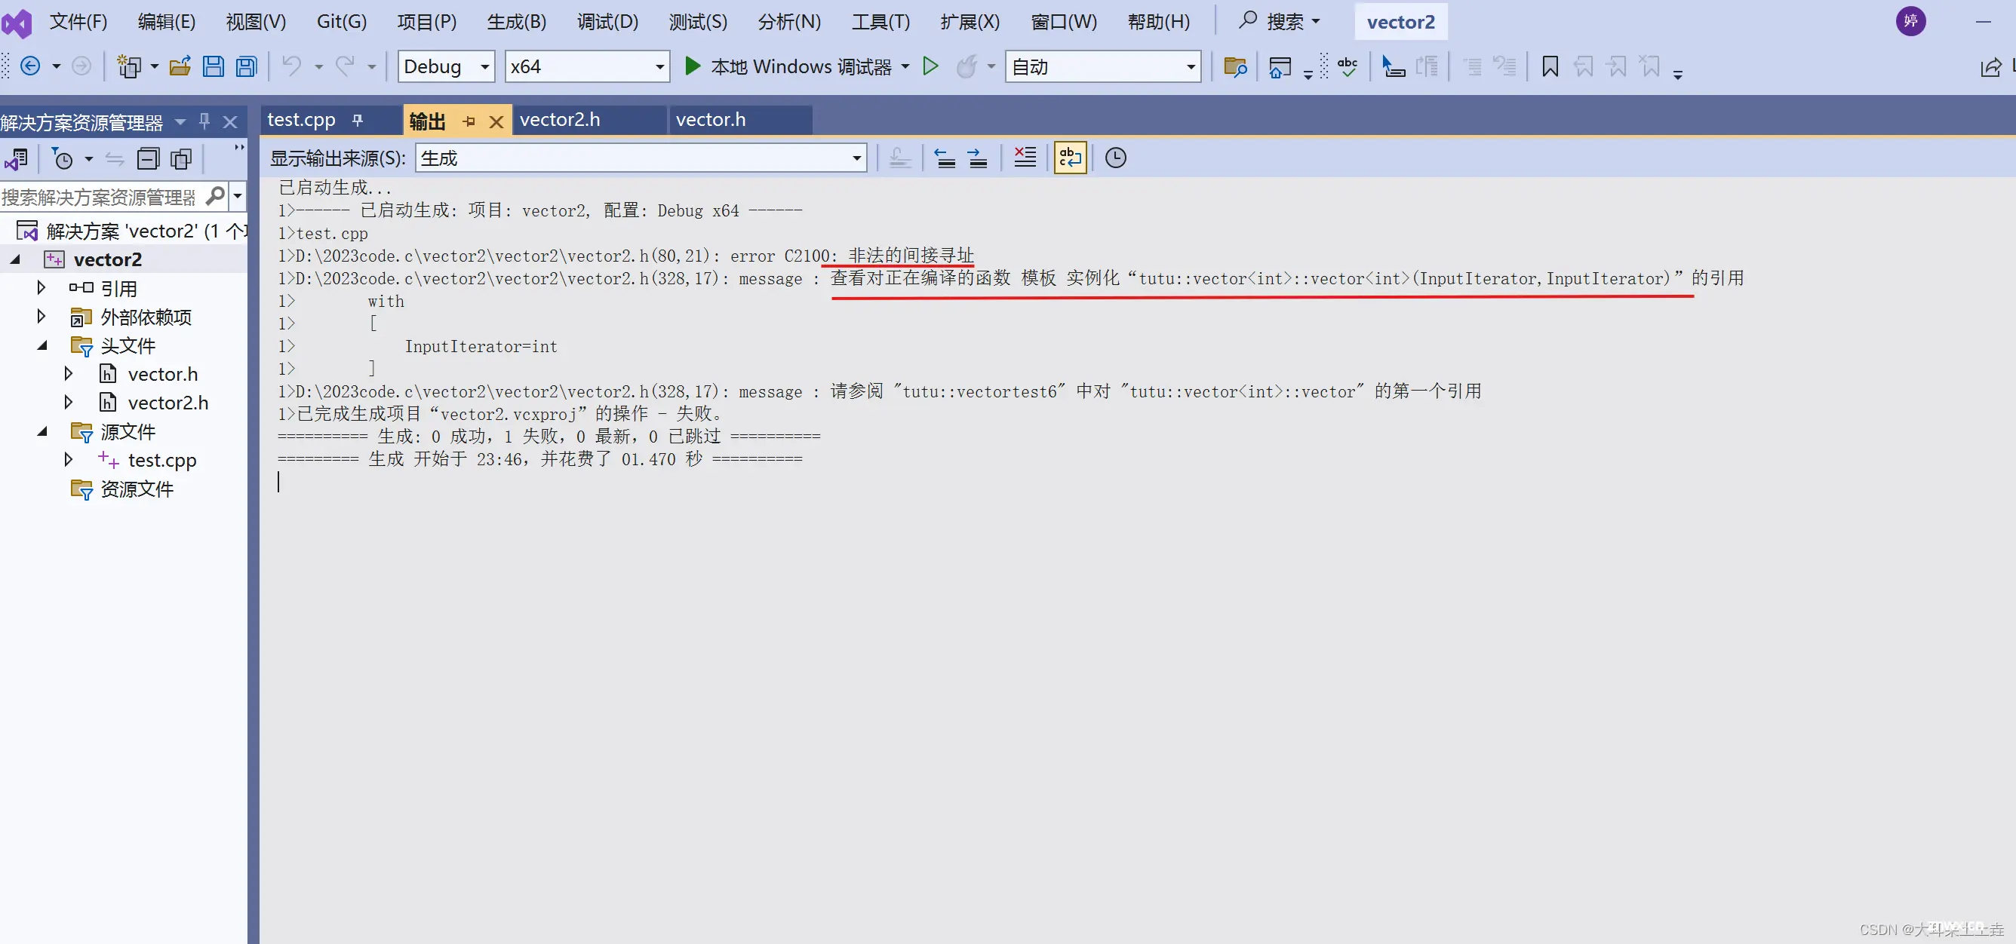This screenshot has height=944, width=2016.
Task: Click the find in files icon
Action: click(1235, 66)
